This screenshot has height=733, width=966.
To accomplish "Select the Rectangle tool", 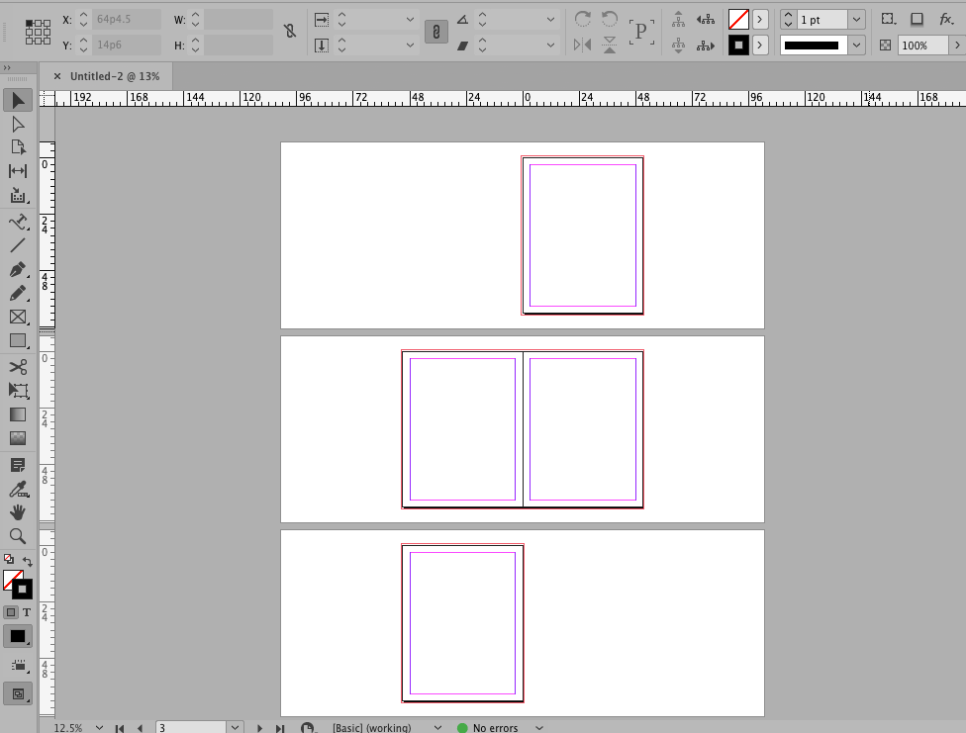I will (x=18, y=340).
